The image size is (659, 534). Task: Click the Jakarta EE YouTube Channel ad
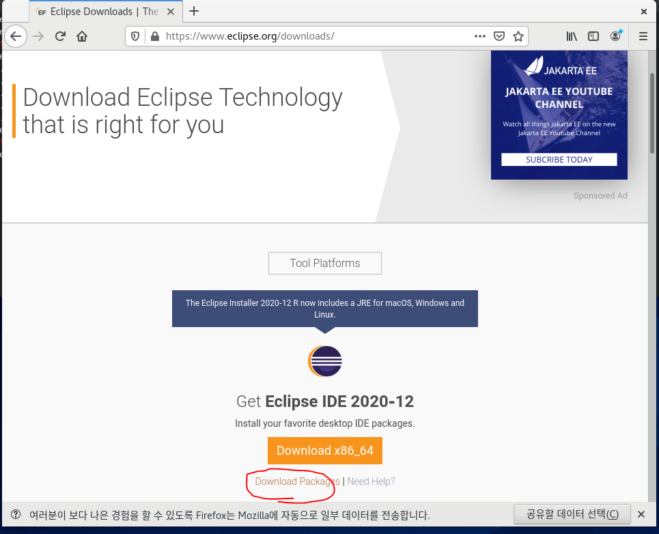point(559,115)
